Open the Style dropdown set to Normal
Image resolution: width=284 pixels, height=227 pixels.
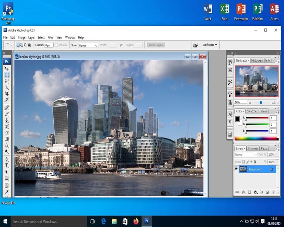(88, 45)
